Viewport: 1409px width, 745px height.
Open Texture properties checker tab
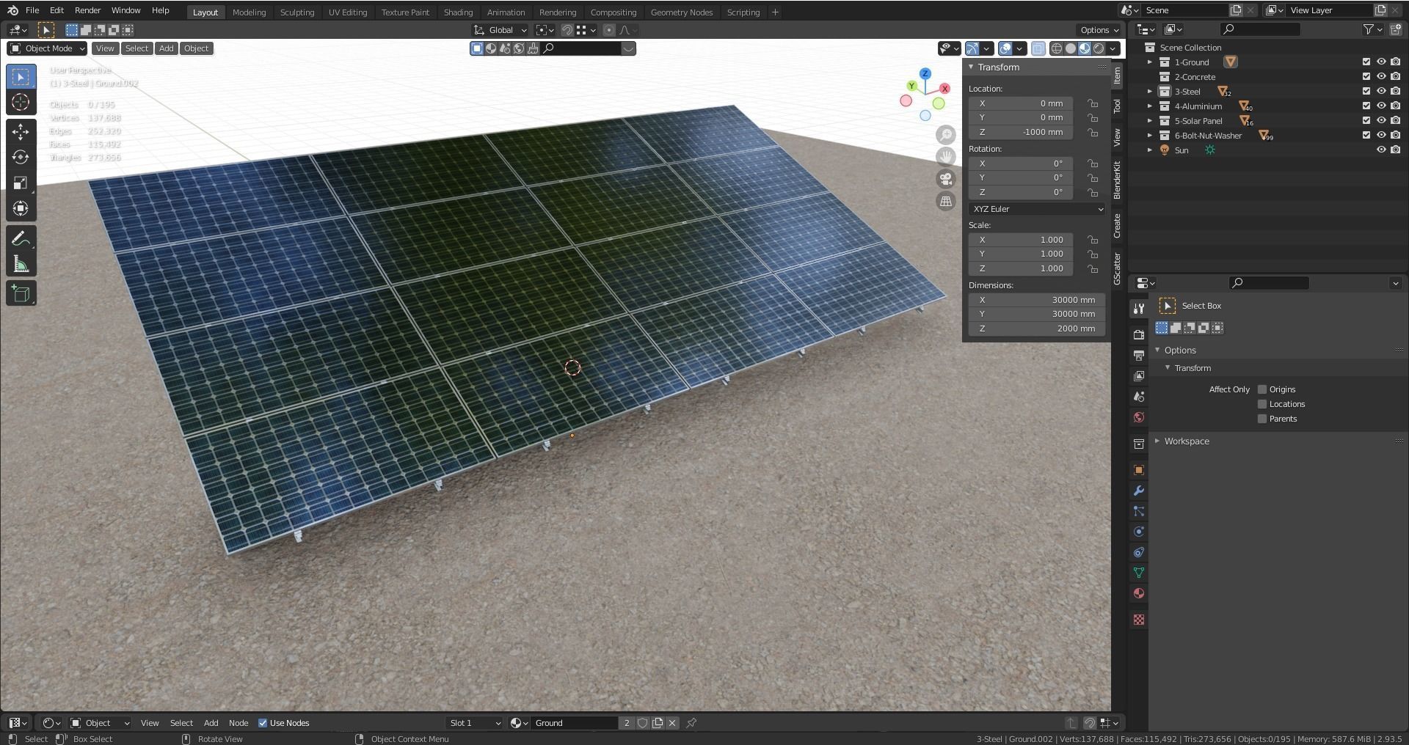pyautogui.click(x=1139, y=620)
